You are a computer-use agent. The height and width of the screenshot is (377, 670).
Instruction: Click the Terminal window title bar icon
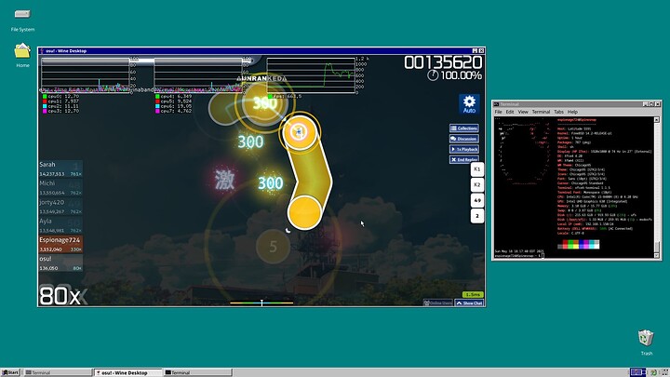tap(497, 104)
